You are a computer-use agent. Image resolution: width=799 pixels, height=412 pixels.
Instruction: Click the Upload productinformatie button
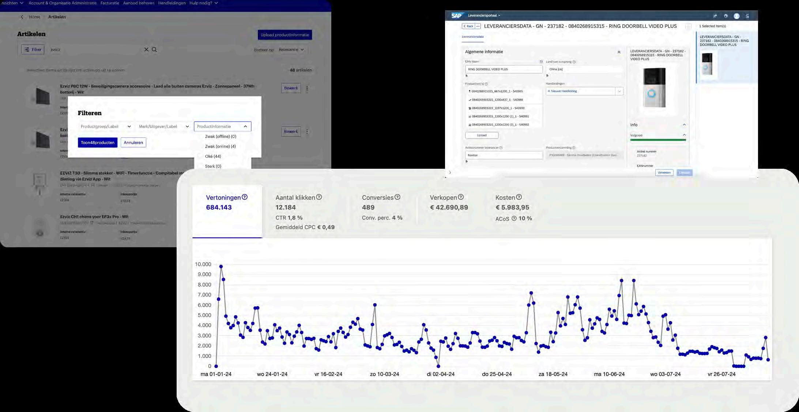point(284,35)
